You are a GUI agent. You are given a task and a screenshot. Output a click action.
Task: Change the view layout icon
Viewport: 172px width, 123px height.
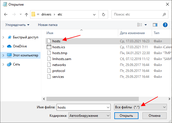click(x=140, y=25)
